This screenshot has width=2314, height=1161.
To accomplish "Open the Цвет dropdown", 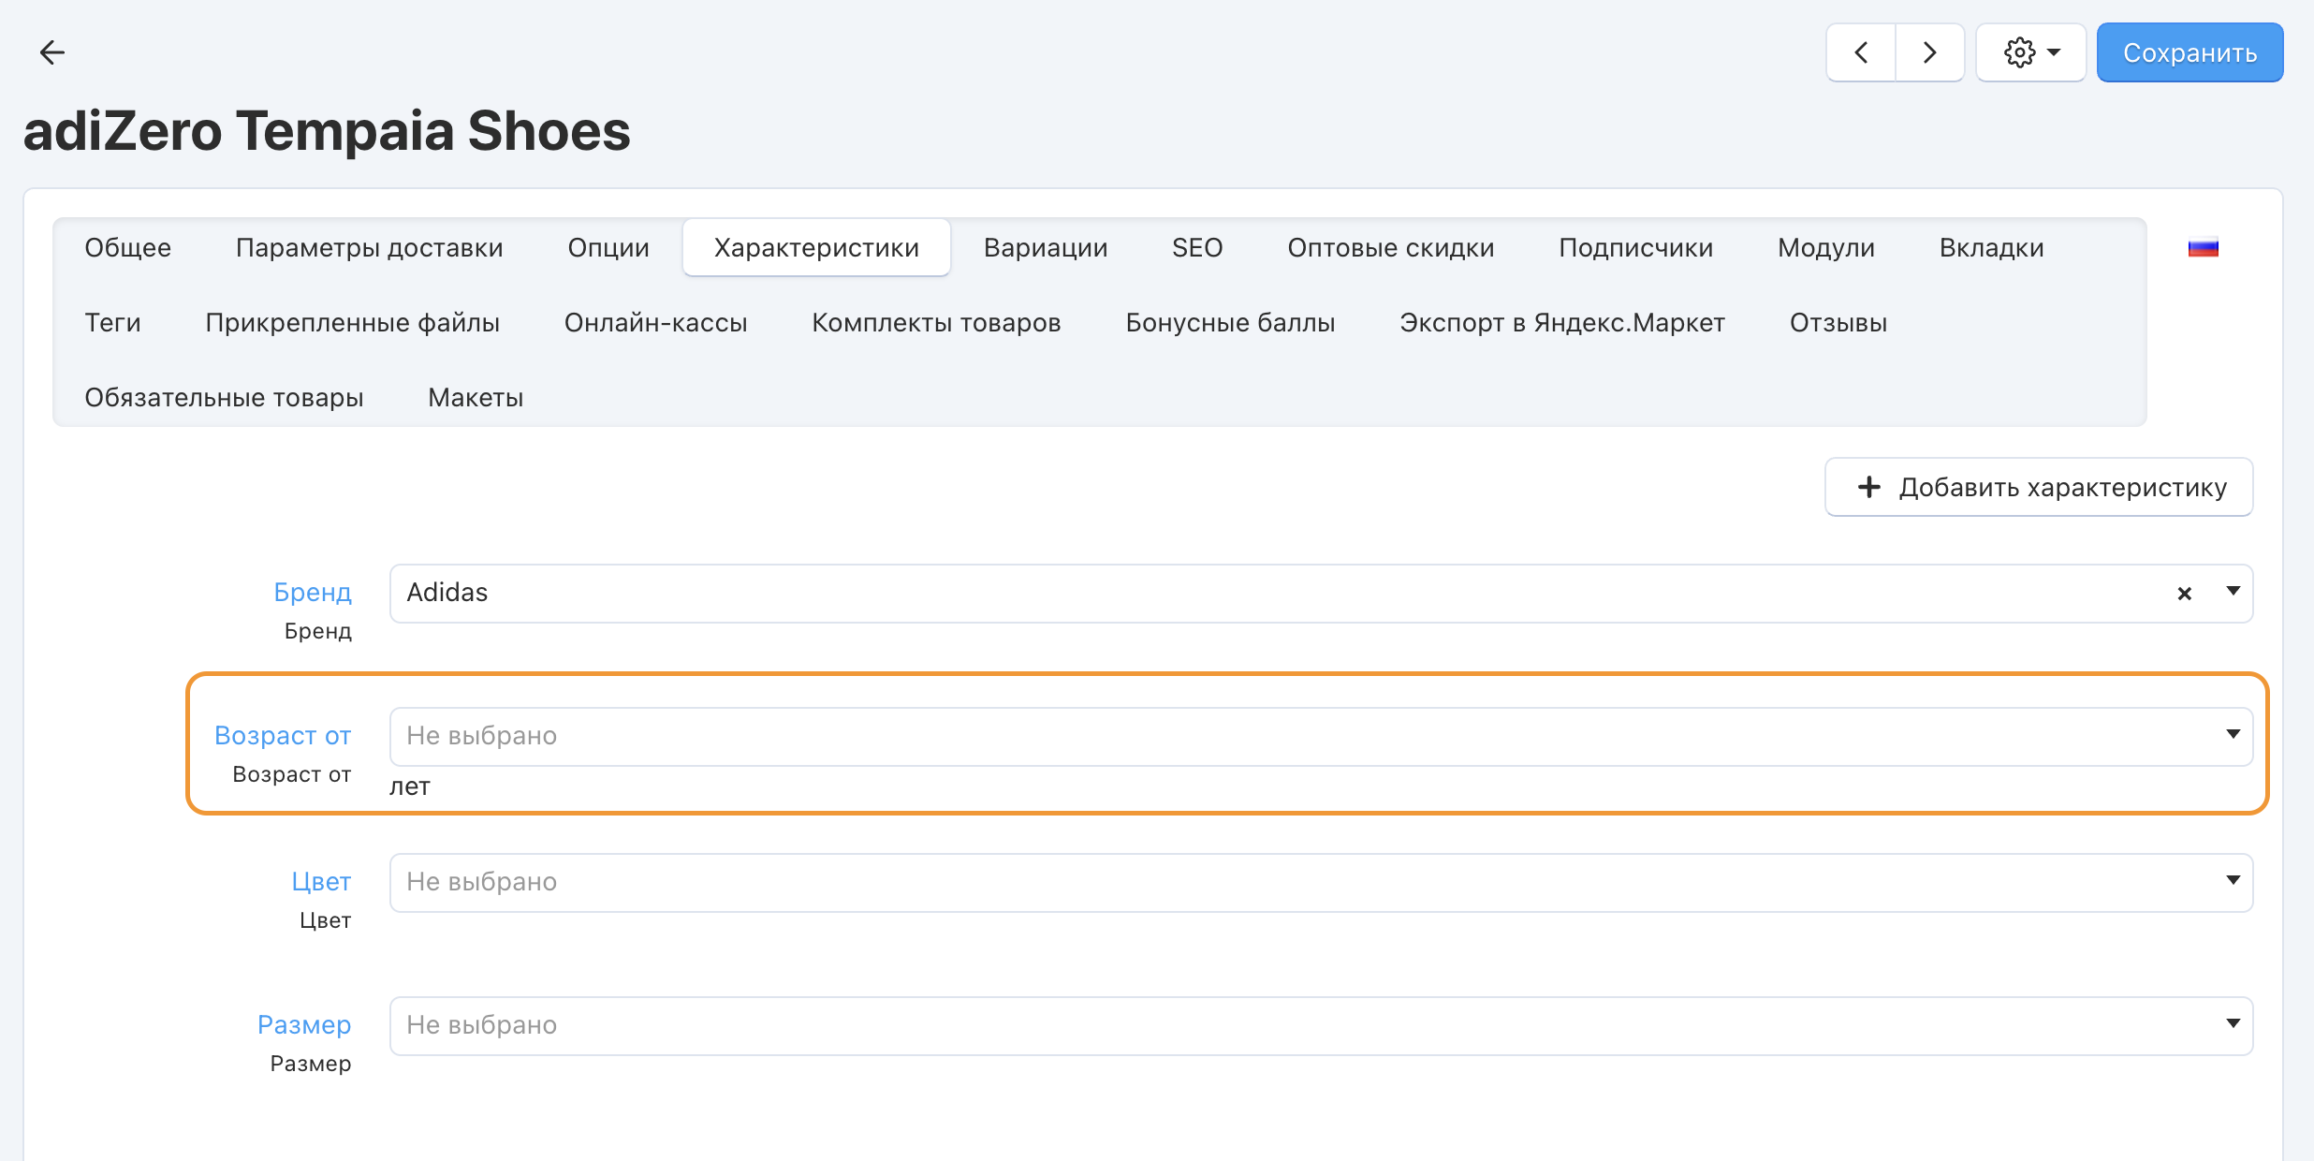I will coord(1320,882).
